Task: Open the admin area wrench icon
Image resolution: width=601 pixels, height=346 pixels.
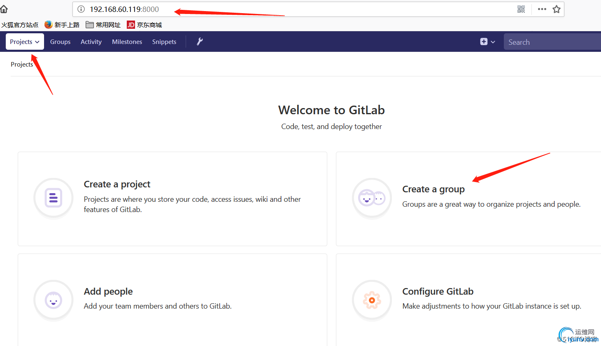Action: [x=200, y=42]
